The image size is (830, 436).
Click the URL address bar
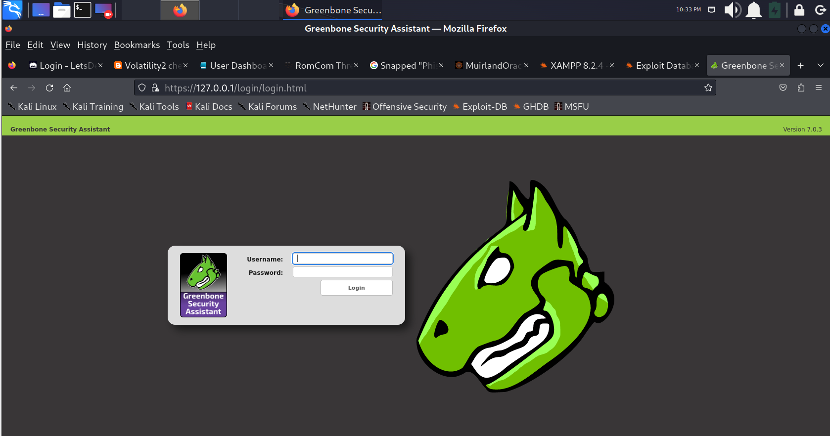[425, 87]
